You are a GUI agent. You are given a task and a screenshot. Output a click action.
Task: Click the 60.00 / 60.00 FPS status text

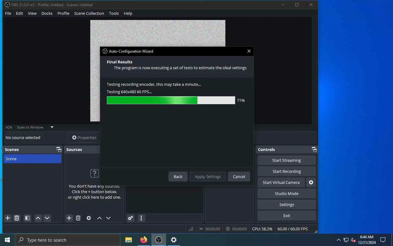(292, 229)
